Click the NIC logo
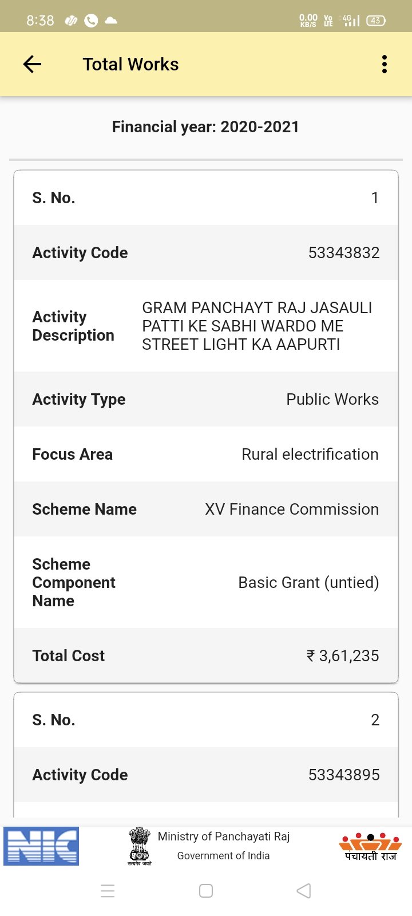Image resolution: width=412 pixels, height=916 pixels. 41,846
